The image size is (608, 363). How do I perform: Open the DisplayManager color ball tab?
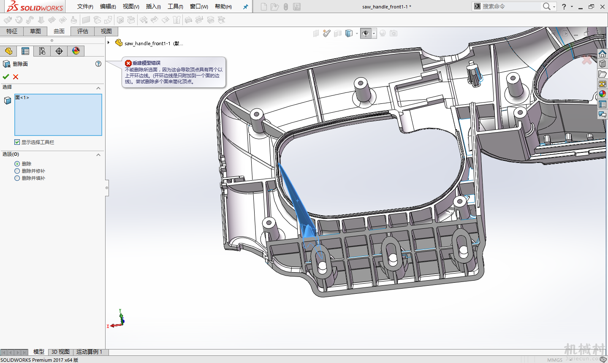coord(76,51)
